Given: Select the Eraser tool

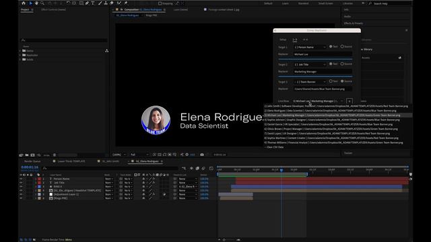Looking at the screenshot, I should [112, 3].
